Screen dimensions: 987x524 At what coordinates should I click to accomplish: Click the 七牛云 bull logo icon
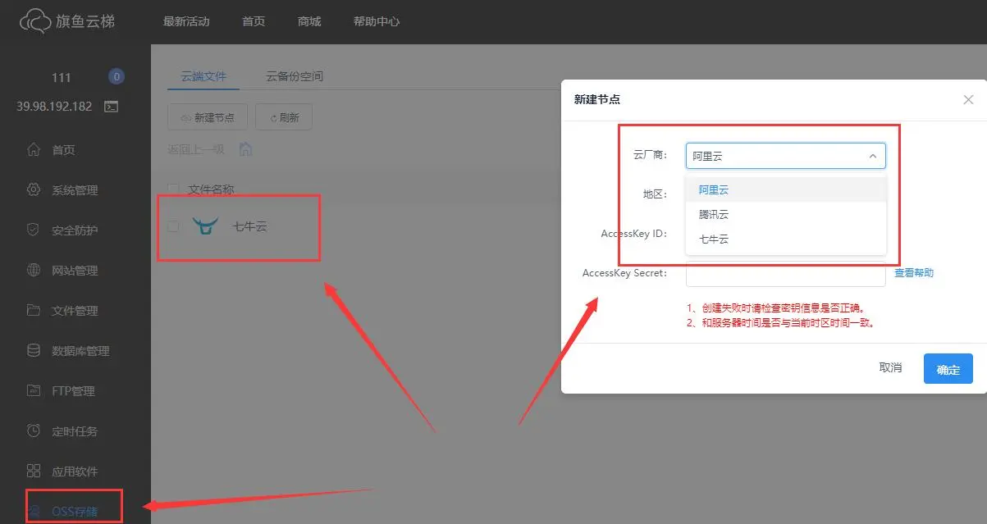205,226
